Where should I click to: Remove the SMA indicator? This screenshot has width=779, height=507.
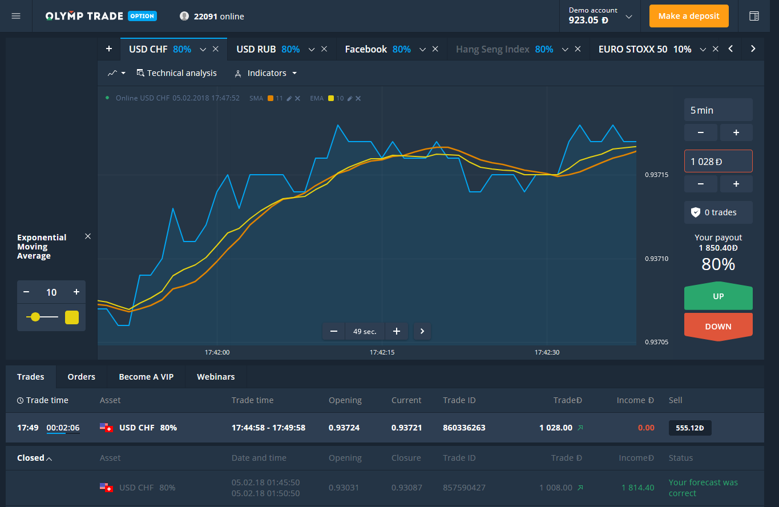297,98
